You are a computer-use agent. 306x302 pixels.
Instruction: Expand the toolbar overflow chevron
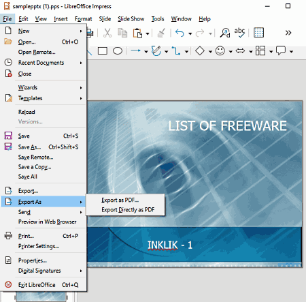[288, 33]
